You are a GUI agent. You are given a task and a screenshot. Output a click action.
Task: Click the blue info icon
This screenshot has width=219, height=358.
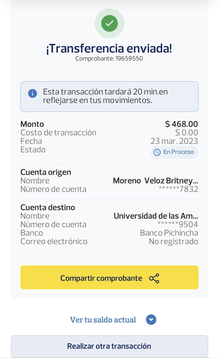click(32, 93)
